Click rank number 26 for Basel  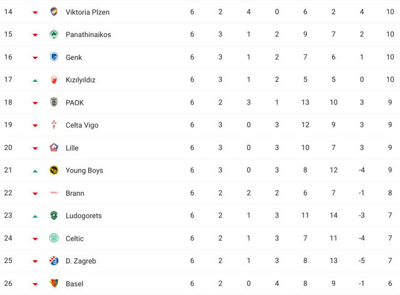tap(9, 283)
